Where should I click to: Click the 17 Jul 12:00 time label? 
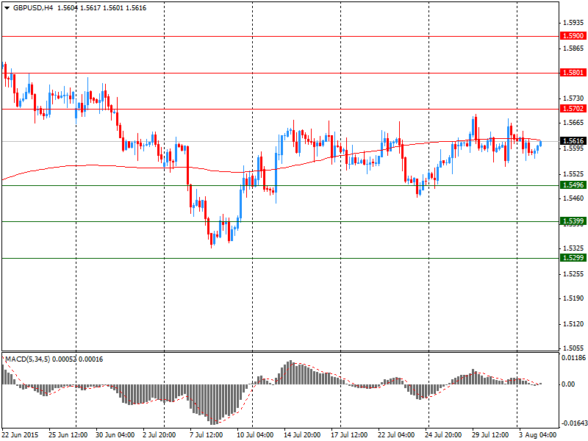(x=350, y=435)
